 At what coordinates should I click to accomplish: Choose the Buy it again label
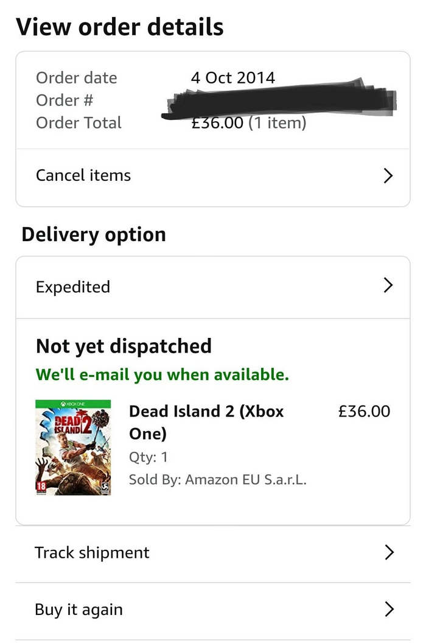point(79,610)
